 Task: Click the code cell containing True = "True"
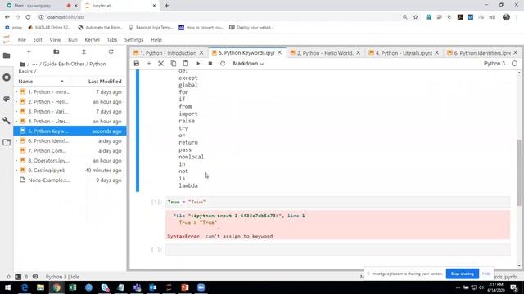click(x=338, y=202)
